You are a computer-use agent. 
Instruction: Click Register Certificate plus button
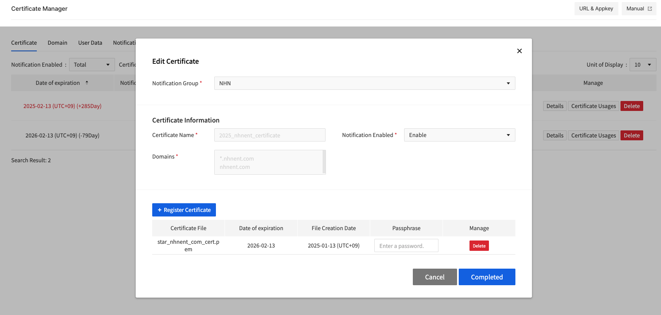pos(184,210)
